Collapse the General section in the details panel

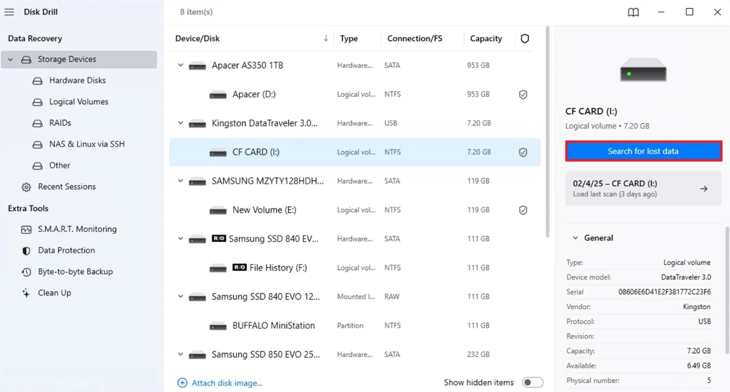pyautogui.click(x=575, y=238)
